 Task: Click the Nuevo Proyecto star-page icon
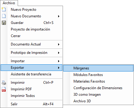tap(4, 9)
